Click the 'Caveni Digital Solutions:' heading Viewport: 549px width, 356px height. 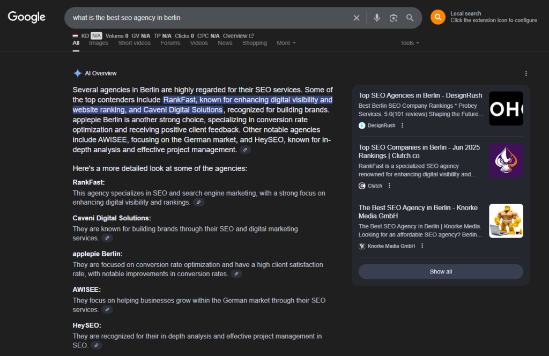[112, 218]
